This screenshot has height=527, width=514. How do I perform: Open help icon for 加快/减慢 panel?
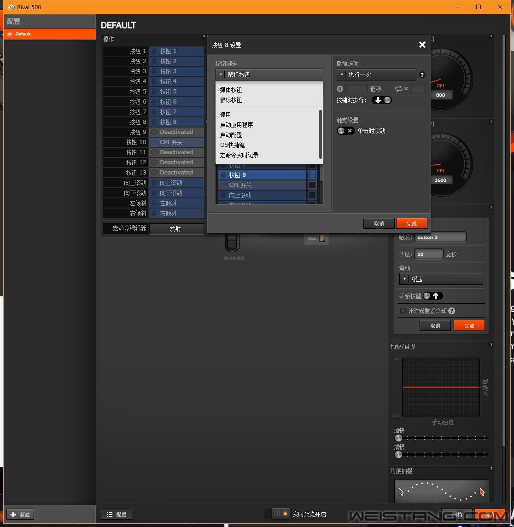pos(491,344)
